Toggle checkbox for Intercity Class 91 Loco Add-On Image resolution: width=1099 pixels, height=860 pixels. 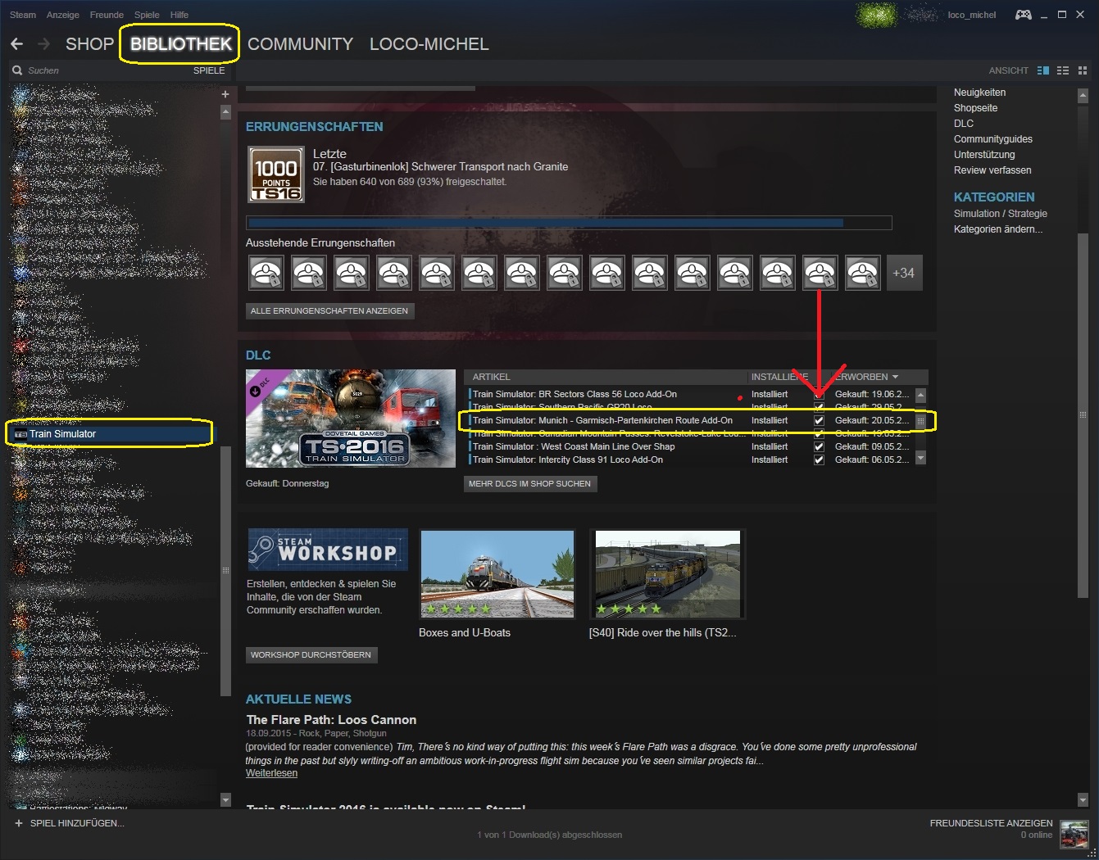coord(819,460)
